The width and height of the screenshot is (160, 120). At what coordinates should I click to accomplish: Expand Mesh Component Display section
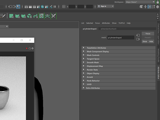[x=118, y=51]
